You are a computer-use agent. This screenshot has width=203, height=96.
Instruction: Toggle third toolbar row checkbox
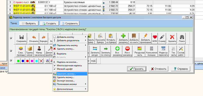[11, 61]
